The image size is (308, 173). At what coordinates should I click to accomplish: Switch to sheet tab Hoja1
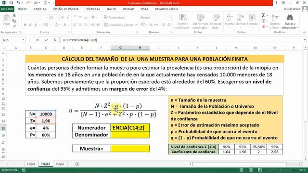(31, 164)
